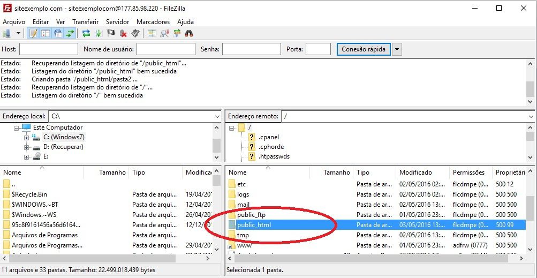Image resolution: width=537 pixels, height=278 pixels.
Task: Click the binoculars file search icon
Action: tap(188, 33)
